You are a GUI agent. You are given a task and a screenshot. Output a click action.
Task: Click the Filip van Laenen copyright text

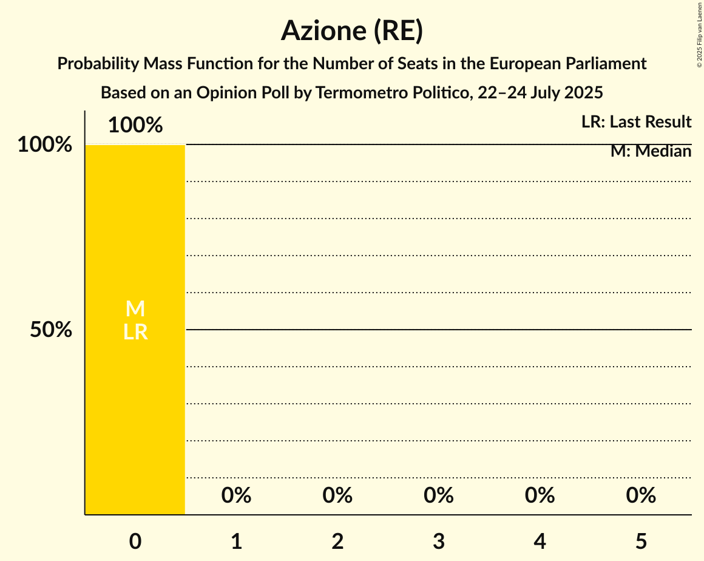tap(699, 34)
